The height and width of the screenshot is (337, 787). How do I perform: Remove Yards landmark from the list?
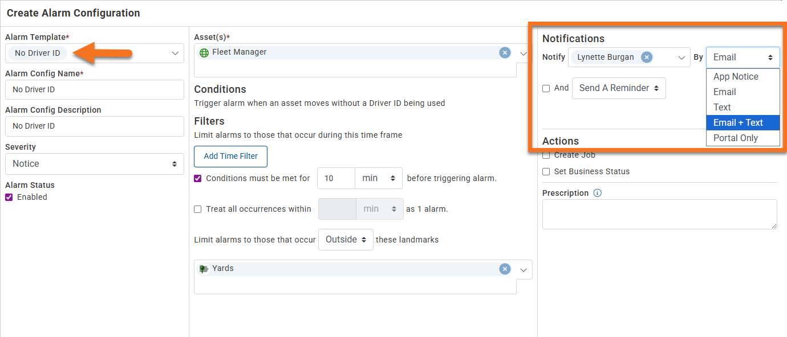pyautogui.click(x=505, y=269)
